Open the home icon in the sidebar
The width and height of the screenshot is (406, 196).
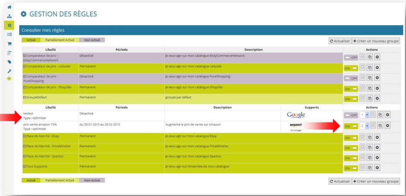point(9,7)
